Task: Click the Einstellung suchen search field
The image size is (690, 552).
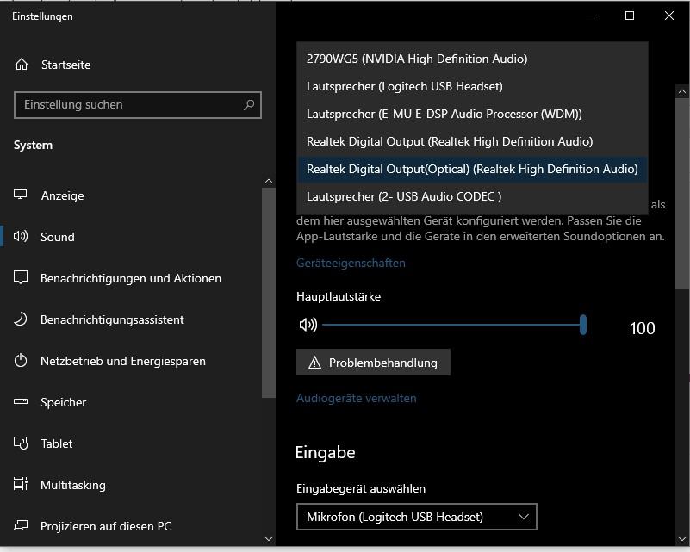Action: pyautogui.click(x=138, y=105)
